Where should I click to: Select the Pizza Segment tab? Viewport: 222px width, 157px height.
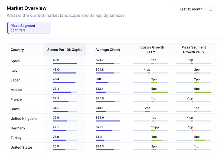pyautogui.click(x=29, y=28)
